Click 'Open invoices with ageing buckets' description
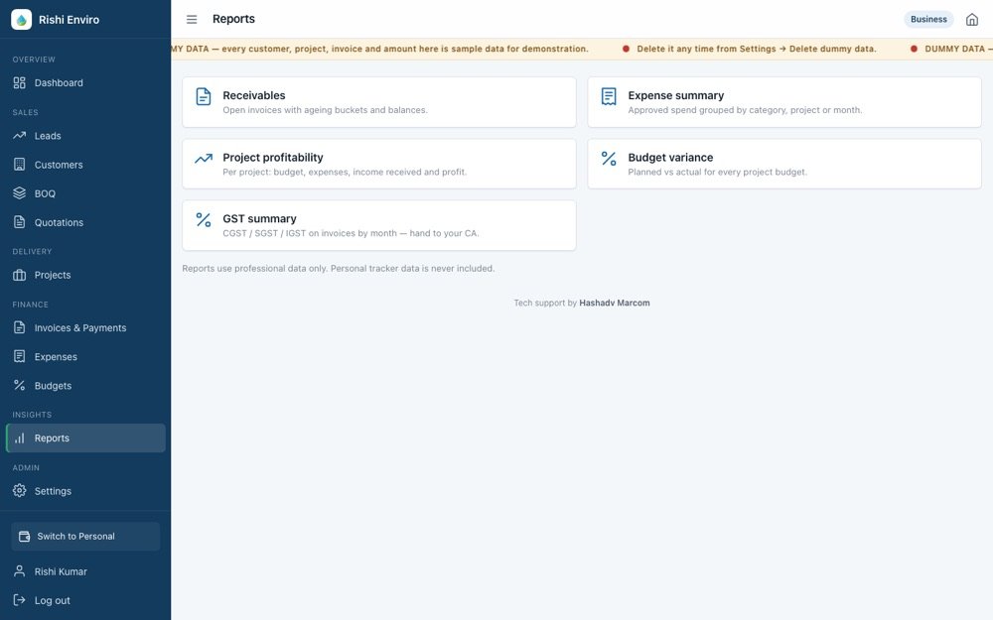 [325, 110]
